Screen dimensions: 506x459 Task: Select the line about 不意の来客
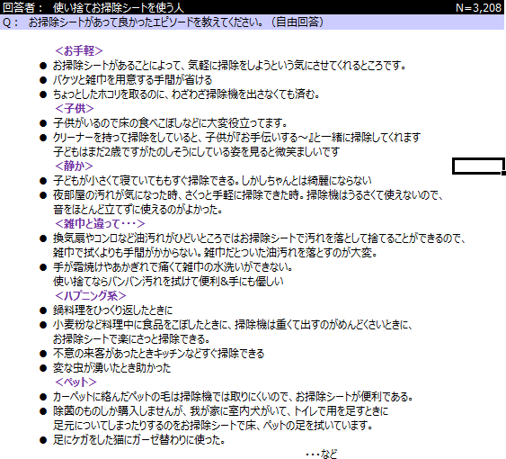pos(159,354)
